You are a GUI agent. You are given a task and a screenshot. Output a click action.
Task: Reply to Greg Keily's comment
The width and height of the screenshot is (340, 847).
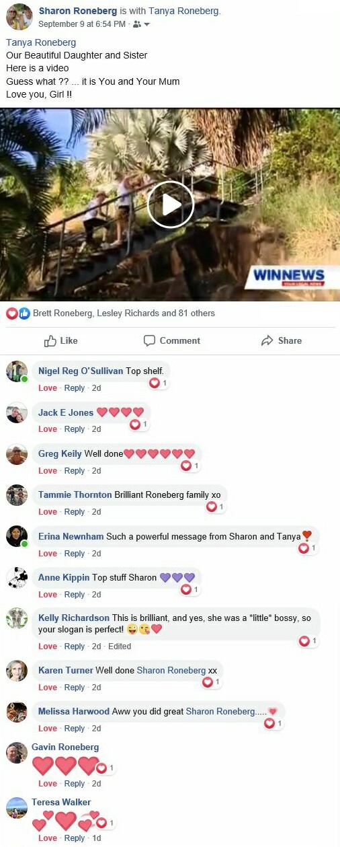pyautogui.click(x=75, y=471)
